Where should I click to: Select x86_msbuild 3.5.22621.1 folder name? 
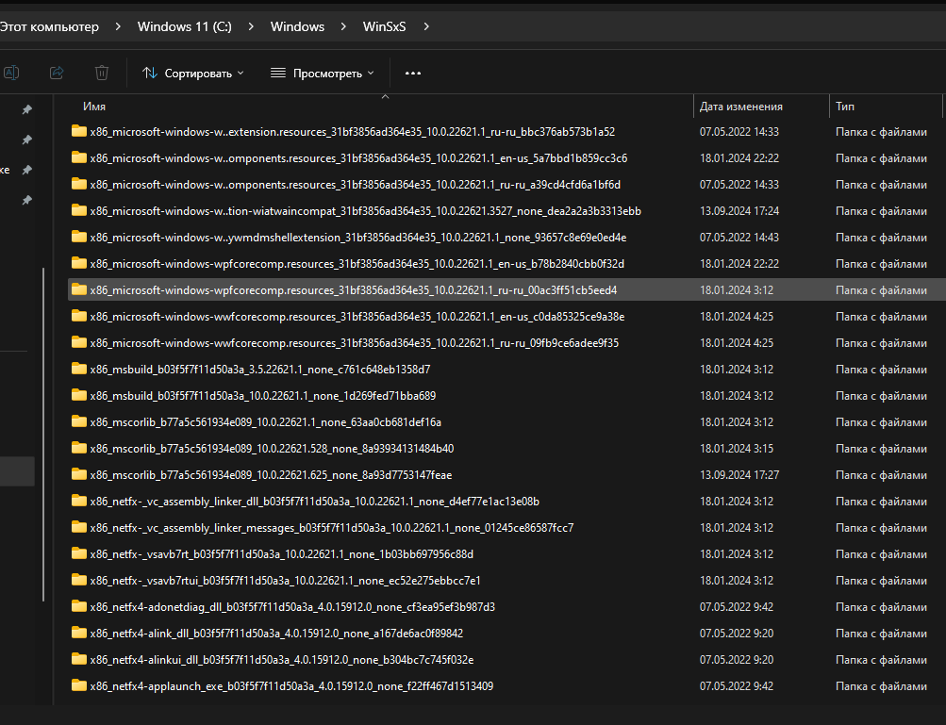(x=260, y=370)
